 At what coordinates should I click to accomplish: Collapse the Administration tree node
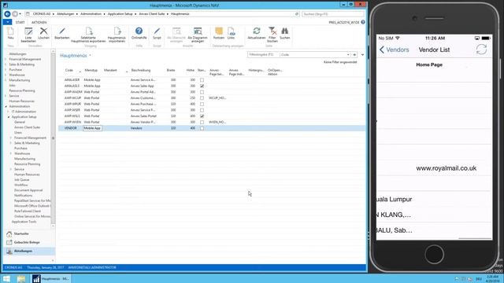pyautogui.click(x=6, y=107)
